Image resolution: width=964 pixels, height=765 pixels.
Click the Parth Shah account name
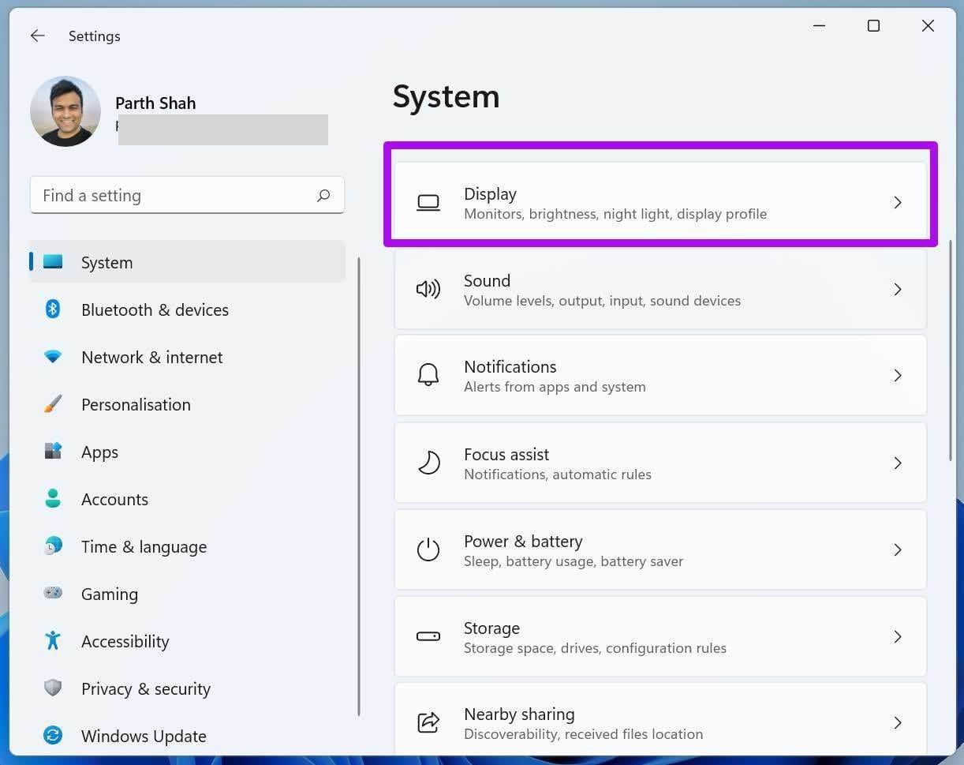click(155, 103)
